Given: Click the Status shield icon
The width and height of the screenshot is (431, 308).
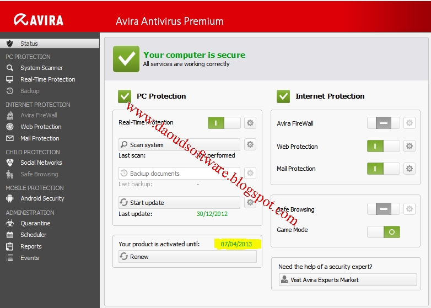Looking at the screenshot, I should coord(10,44).
